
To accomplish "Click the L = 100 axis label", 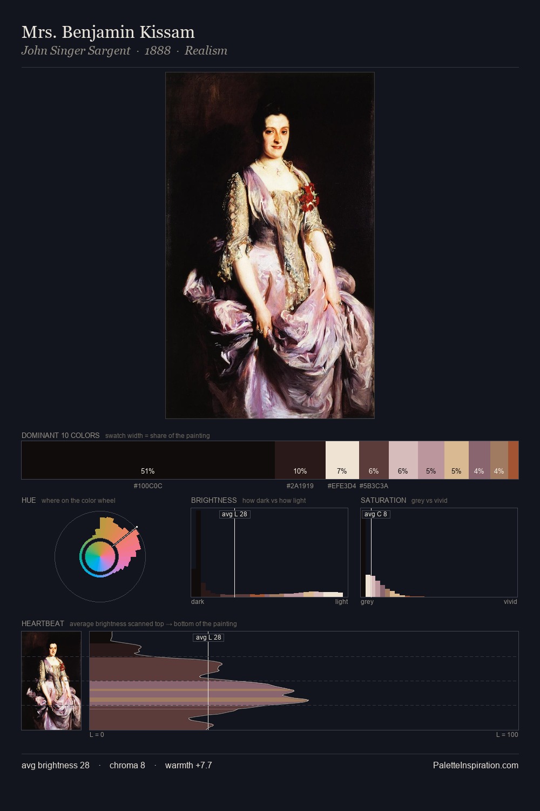I will (507, 735).
